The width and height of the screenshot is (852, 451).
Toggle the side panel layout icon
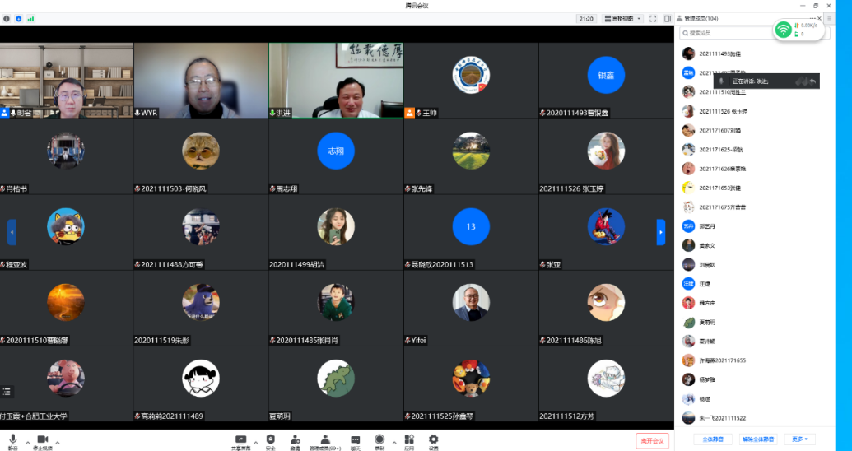pos(666,18)
